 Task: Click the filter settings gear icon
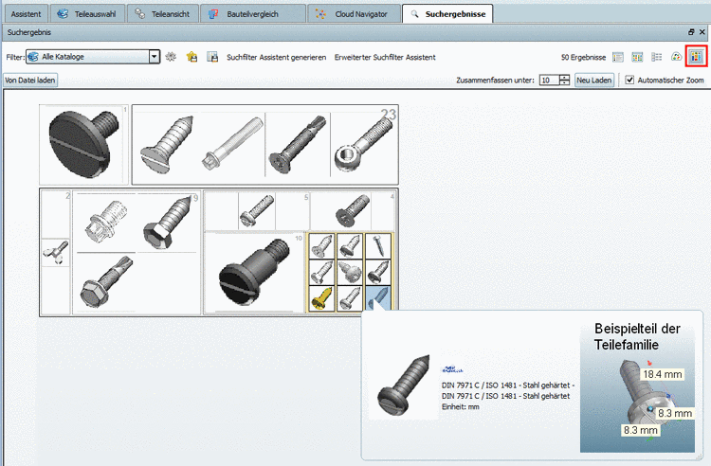click(x=171, y=57)
